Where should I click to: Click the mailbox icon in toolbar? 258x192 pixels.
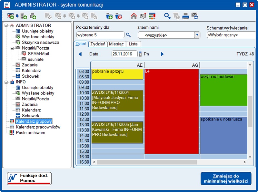pyautogui.click(x=143, y=16)
